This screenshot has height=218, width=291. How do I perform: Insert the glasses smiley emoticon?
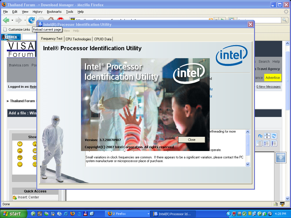20,158
